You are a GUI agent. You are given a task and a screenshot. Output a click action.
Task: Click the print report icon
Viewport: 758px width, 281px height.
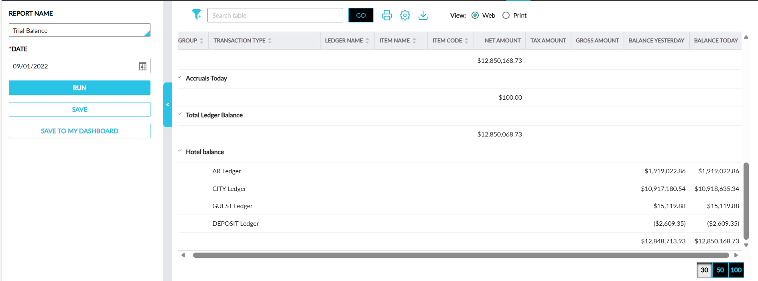pyautogui.click(x=386, y=15)
